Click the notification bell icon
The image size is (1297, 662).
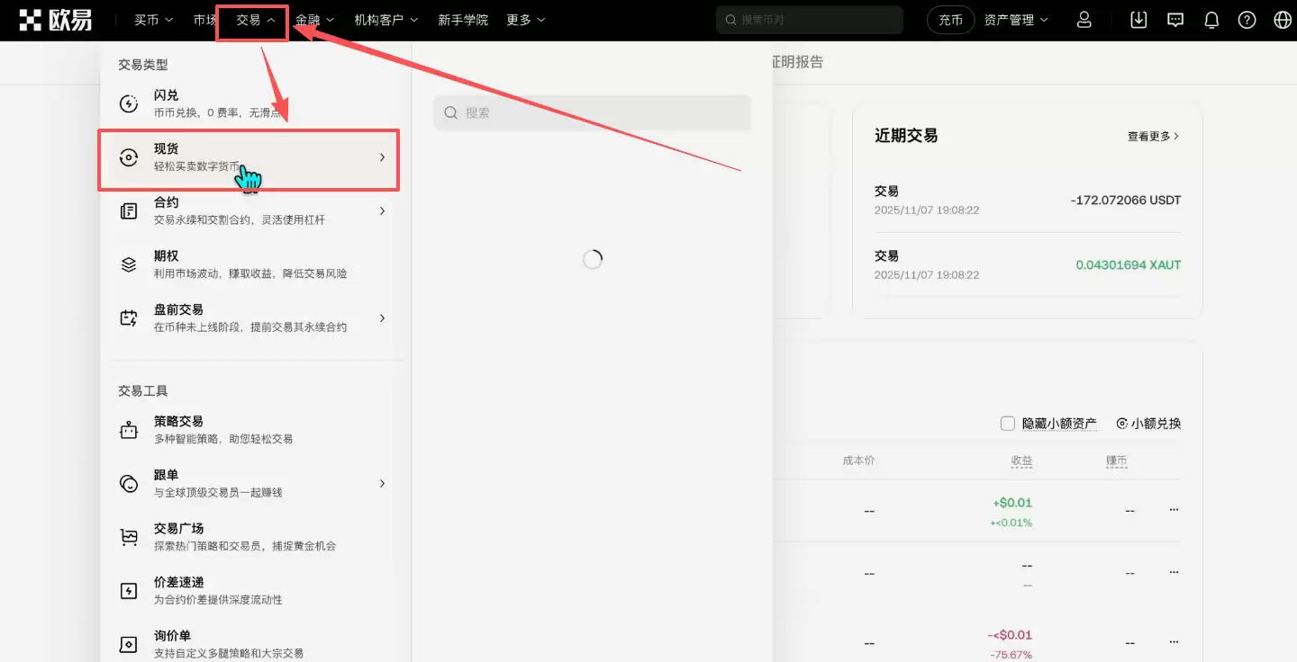click(1211, 19)
